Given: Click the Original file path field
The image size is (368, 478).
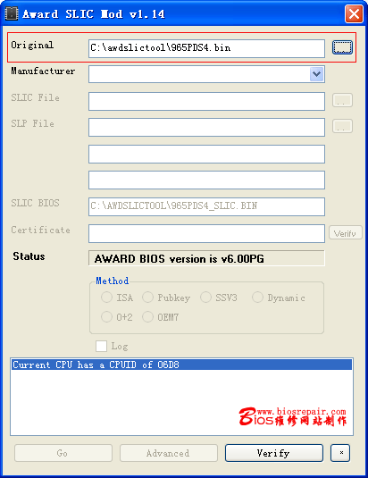Looking at the screenshot, I should pyautogui.click(x=206, y=48).
